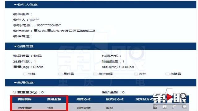Click the 物品类型 value 物品
Image resolution: width=198 pixels, height=111 pixels.
38,56
